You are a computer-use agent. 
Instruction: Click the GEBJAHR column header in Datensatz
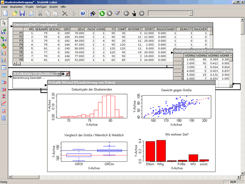tap(41, 29)
